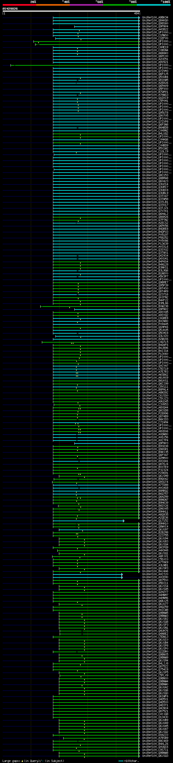Select hit UniRef100_P09445

155,324
